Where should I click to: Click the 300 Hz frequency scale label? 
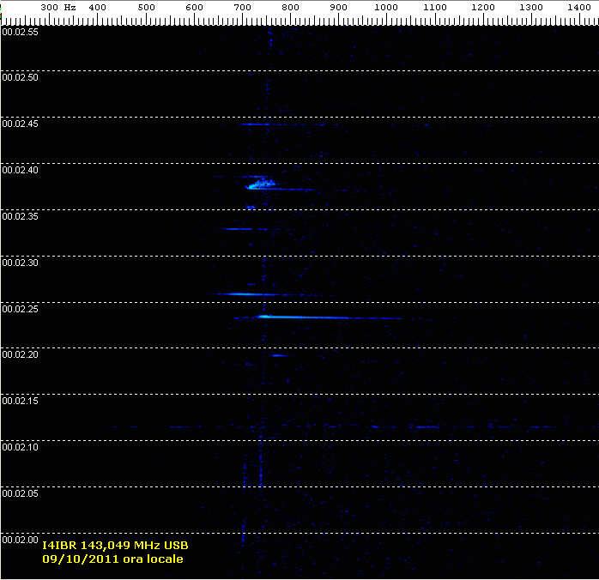(58, 7)
